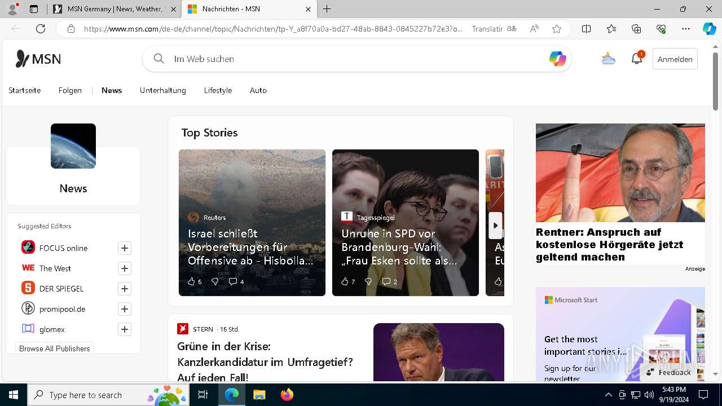
Task: Open Read aloud icon in address bar
Action: pos(534,29)
